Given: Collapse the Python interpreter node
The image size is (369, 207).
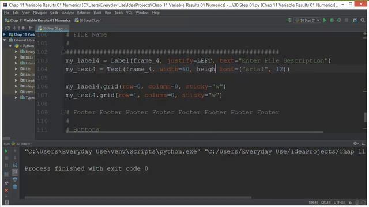Looking at the screenshot, I should pos(10,46).
